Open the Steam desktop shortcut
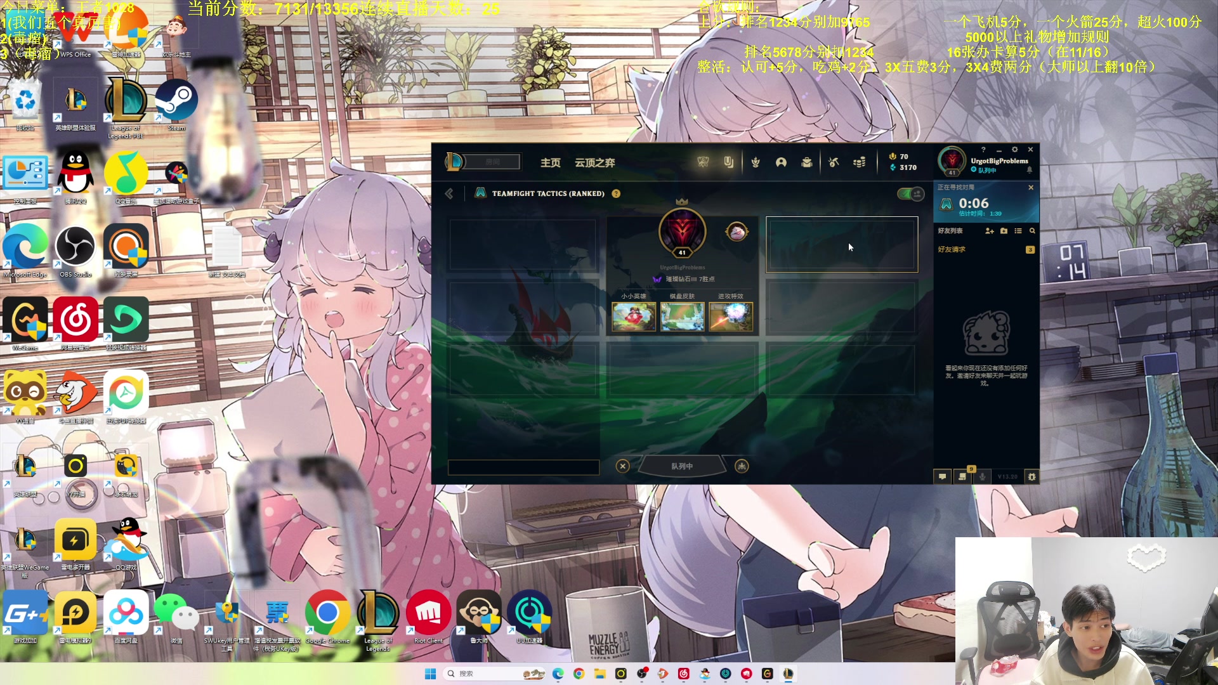 tap(176, 105)
